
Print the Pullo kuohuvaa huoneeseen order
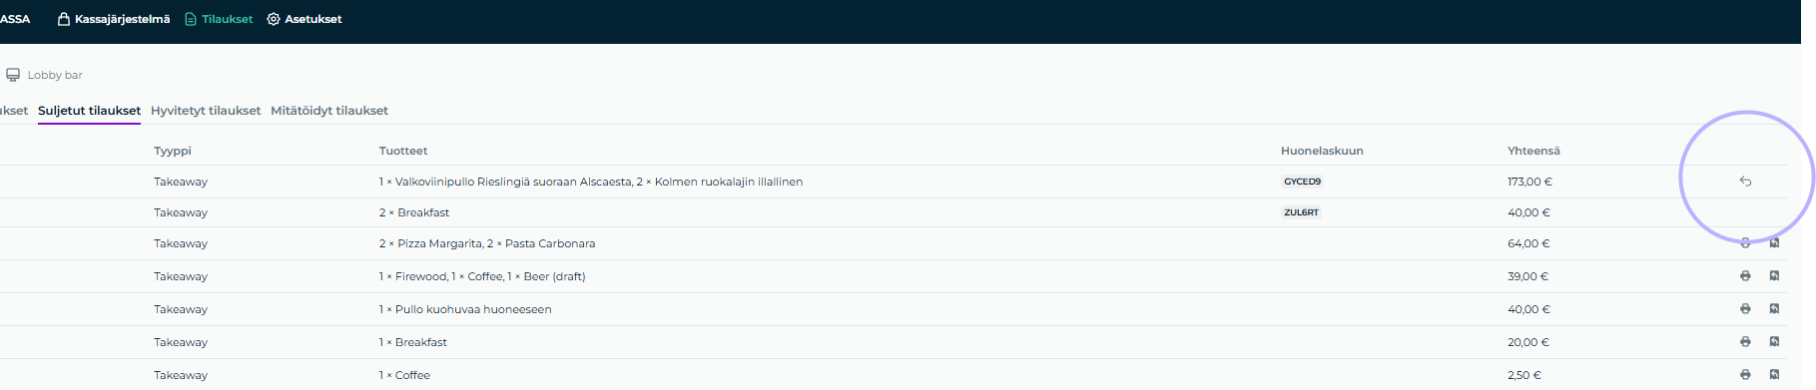coord(1745,309)
